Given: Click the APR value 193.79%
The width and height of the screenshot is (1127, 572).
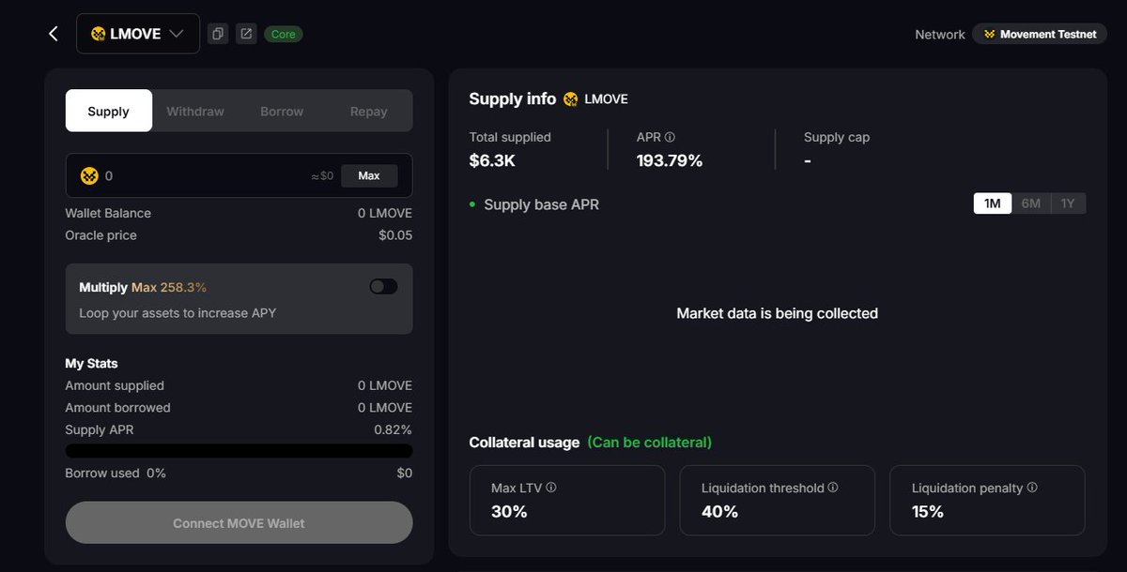Looking at the screenshot, I should point(670,160).
